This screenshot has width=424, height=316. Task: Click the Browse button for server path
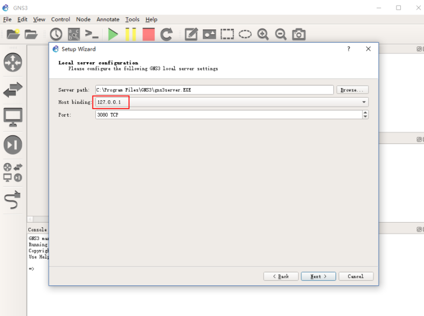point(352,90)
